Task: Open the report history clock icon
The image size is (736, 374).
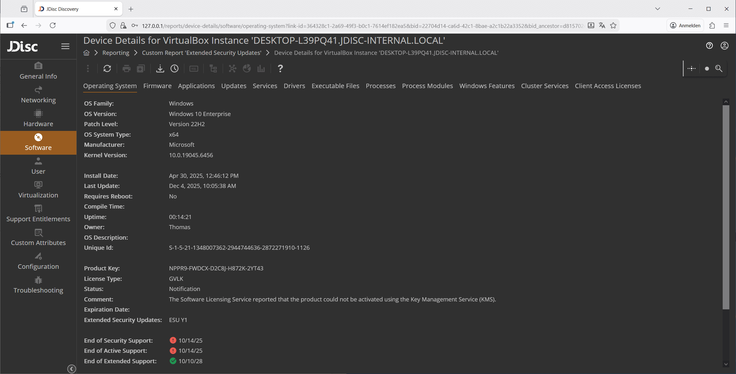Action: 174,68
